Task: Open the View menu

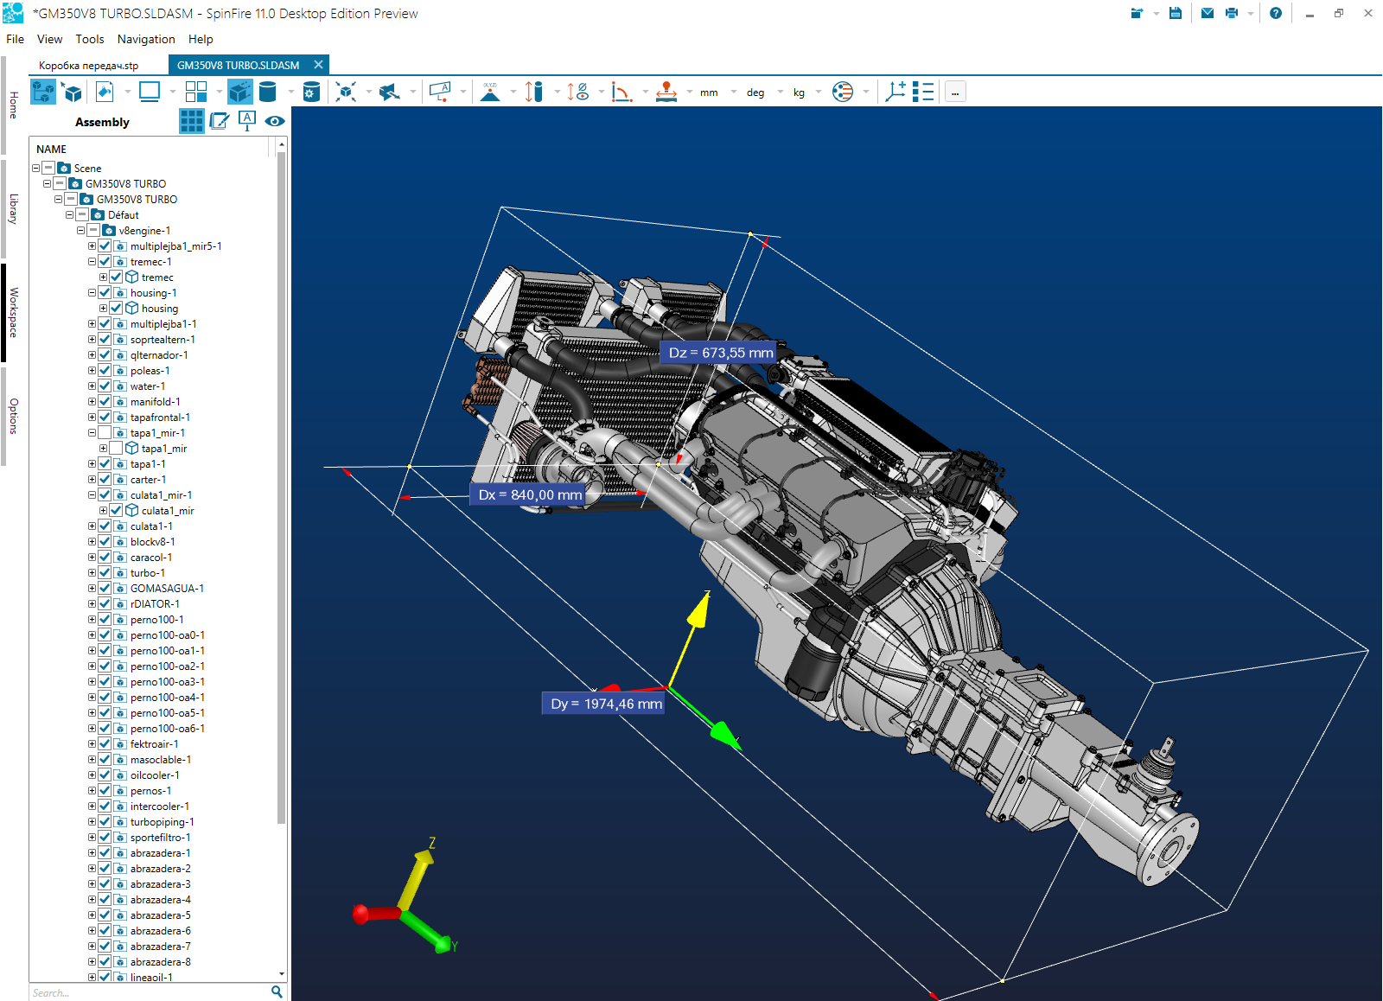Action: [x=49, y=39]
